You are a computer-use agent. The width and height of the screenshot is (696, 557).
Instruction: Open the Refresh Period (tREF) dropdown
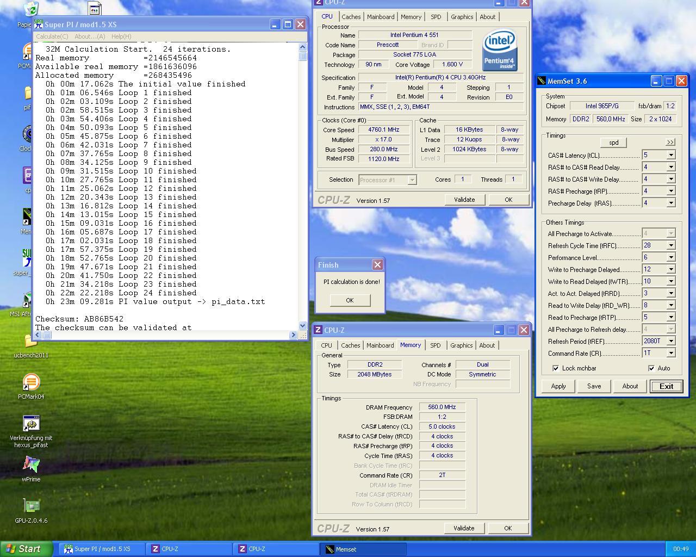pos(671,341)
